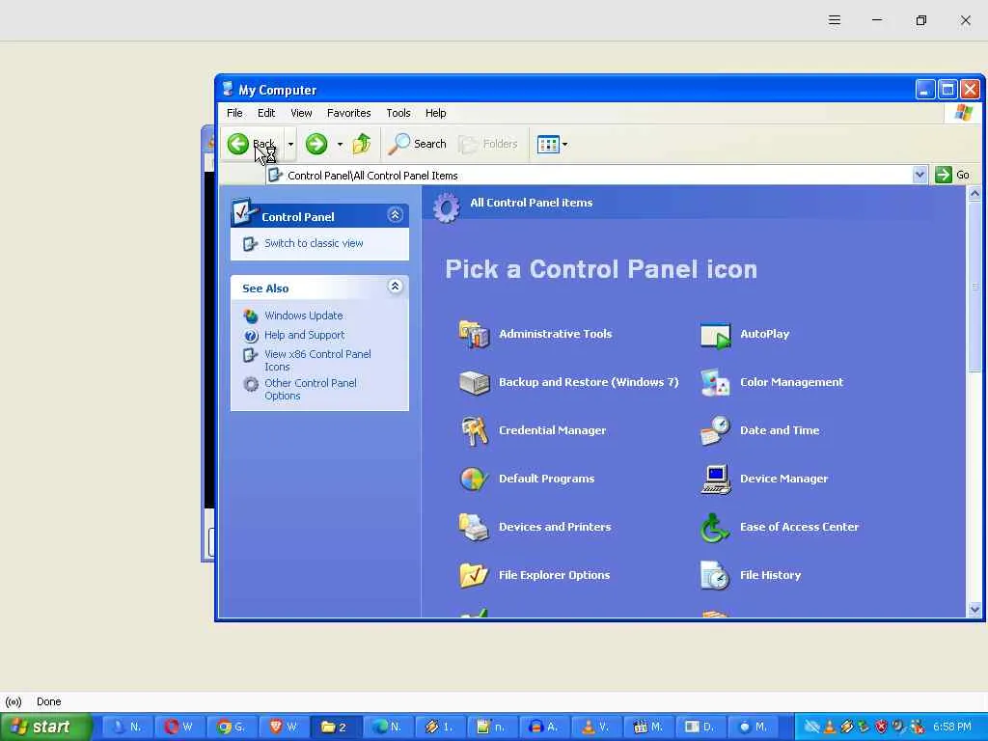Viewport: 988px width, 741px height.
Task: Open Administrative Tools icon
Action: tap(474, 334)
